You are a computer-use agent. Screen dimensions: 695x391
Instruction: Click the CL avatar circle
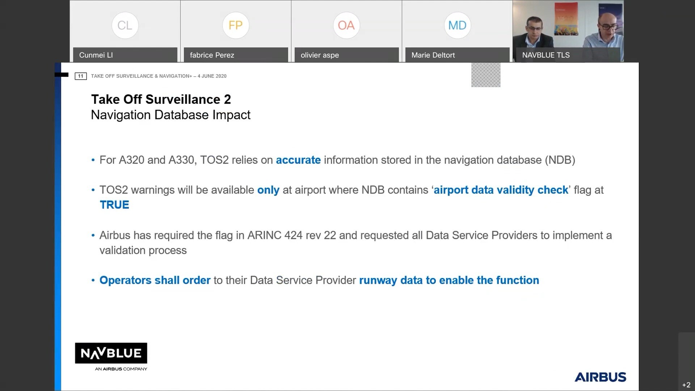tap(125, 25)
